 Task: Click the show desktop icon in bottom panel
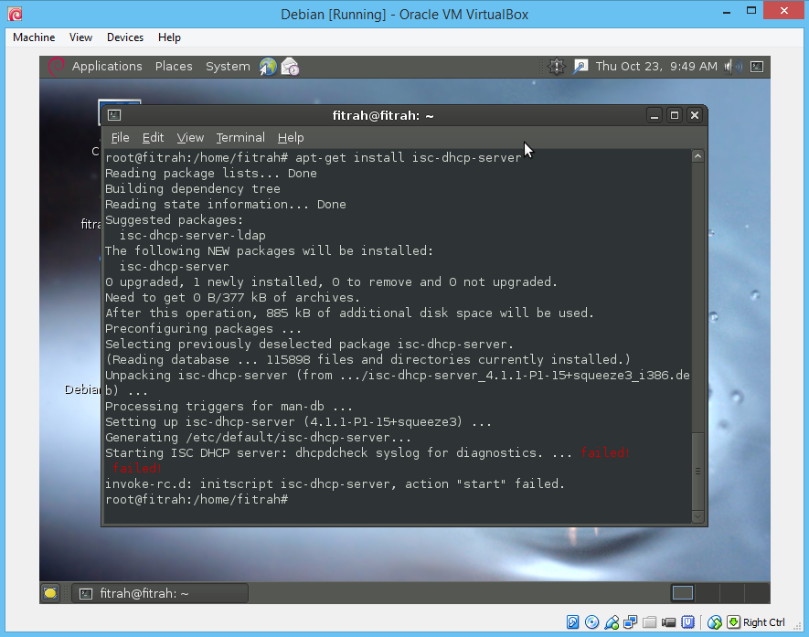(50, 593)
